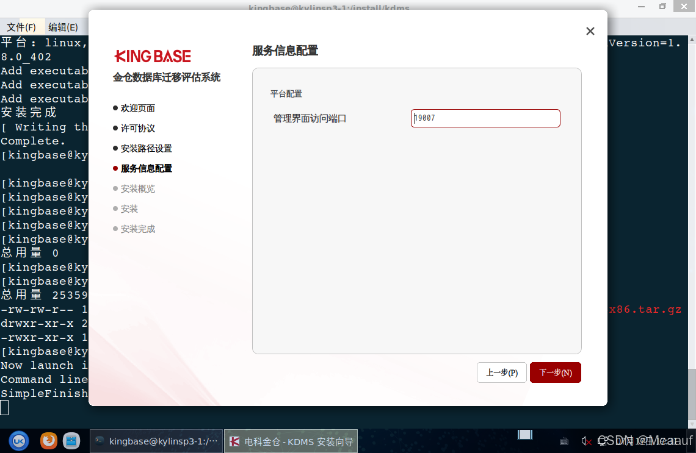Go back with 上一步(P) button
The image size is (696, 453).
502,373
